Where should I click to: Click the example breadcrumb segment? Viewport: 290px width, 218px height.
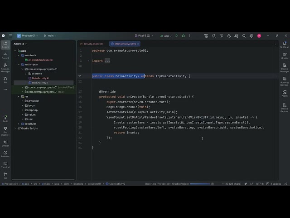coord(78,184)
